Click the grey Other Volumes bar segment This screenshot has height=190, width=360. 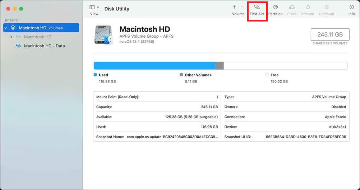(219, 66)
